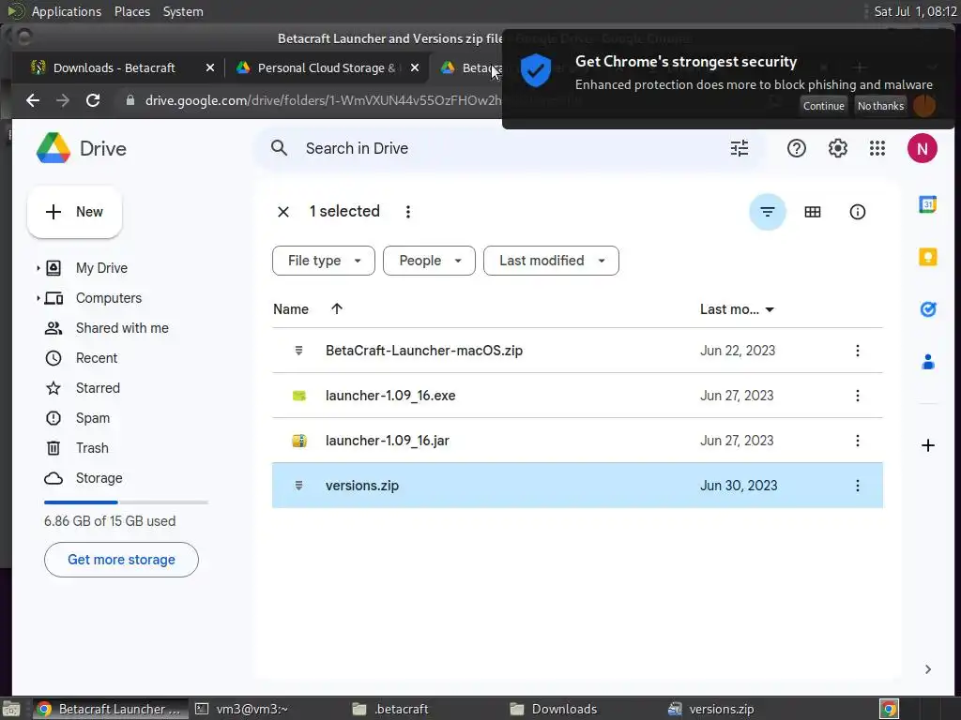Switch to vm3@vm3 terminal in taskbar

tap(241, 709)
